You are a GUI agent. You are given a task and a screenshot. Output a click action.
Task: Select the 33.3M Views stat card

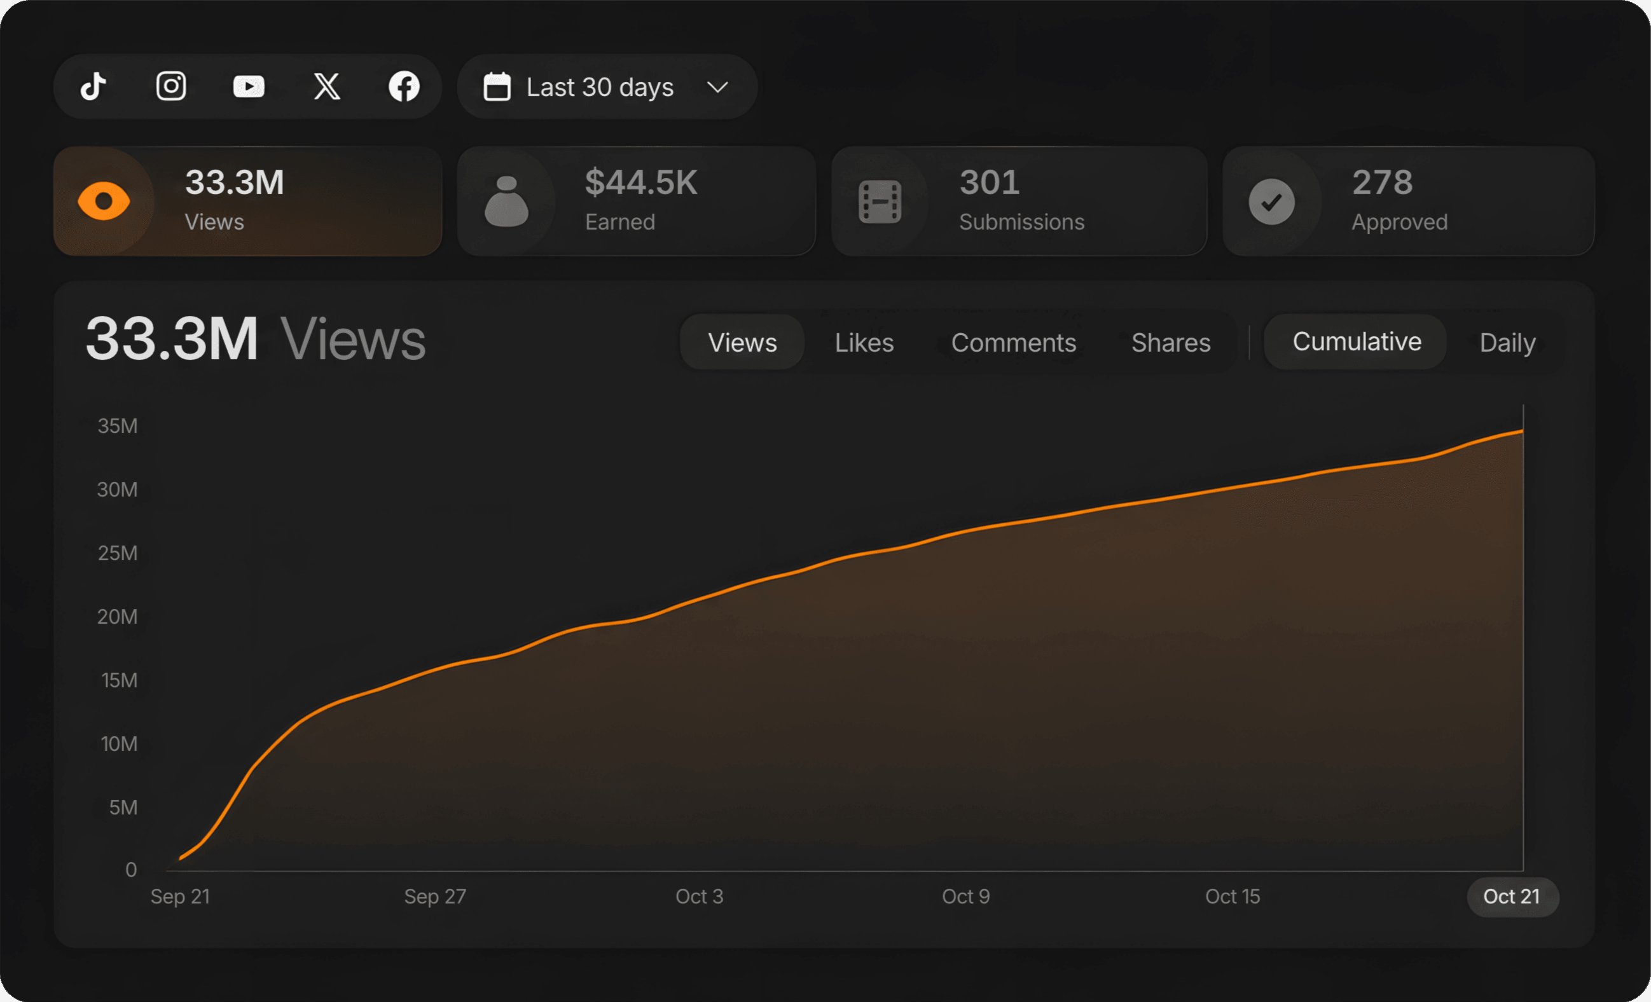[x=248, y=201]
